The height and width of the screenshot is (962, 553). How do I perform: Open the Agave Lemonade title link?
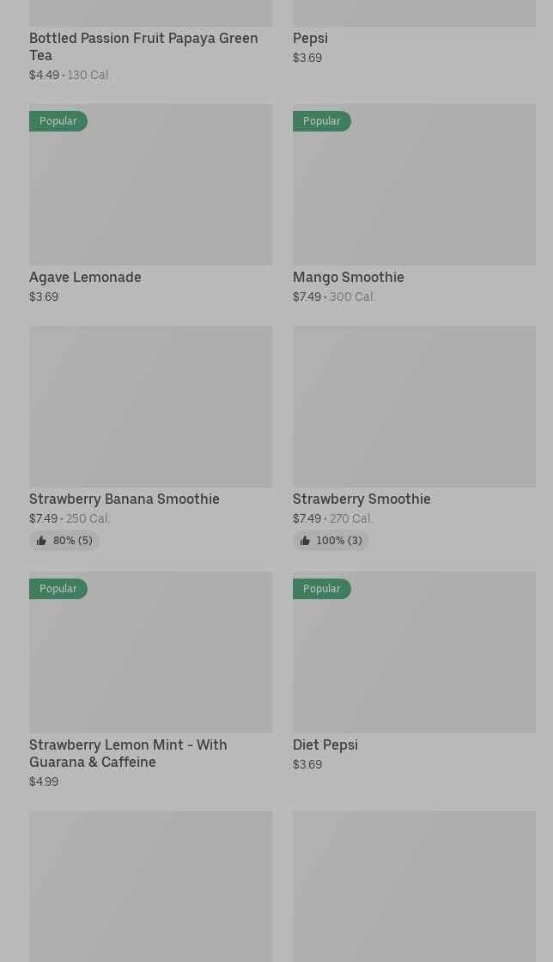(85, 277)
